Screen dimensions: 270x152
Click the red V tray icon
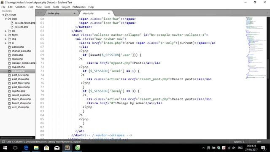coord(224,148)
